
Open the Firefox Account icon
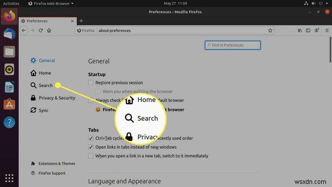pyautogui.click(x=317, y=30)
